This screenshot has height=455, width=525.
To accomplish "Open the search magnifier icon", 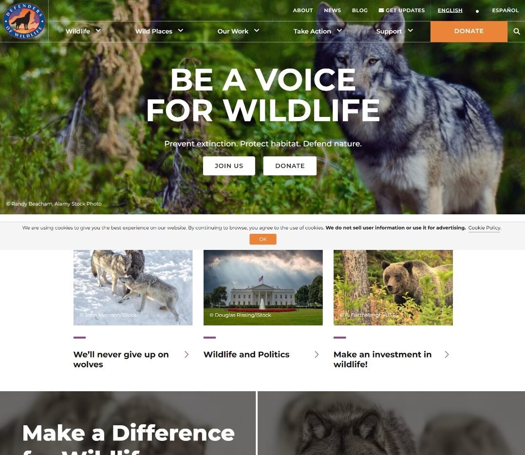I will pos(517,31).
